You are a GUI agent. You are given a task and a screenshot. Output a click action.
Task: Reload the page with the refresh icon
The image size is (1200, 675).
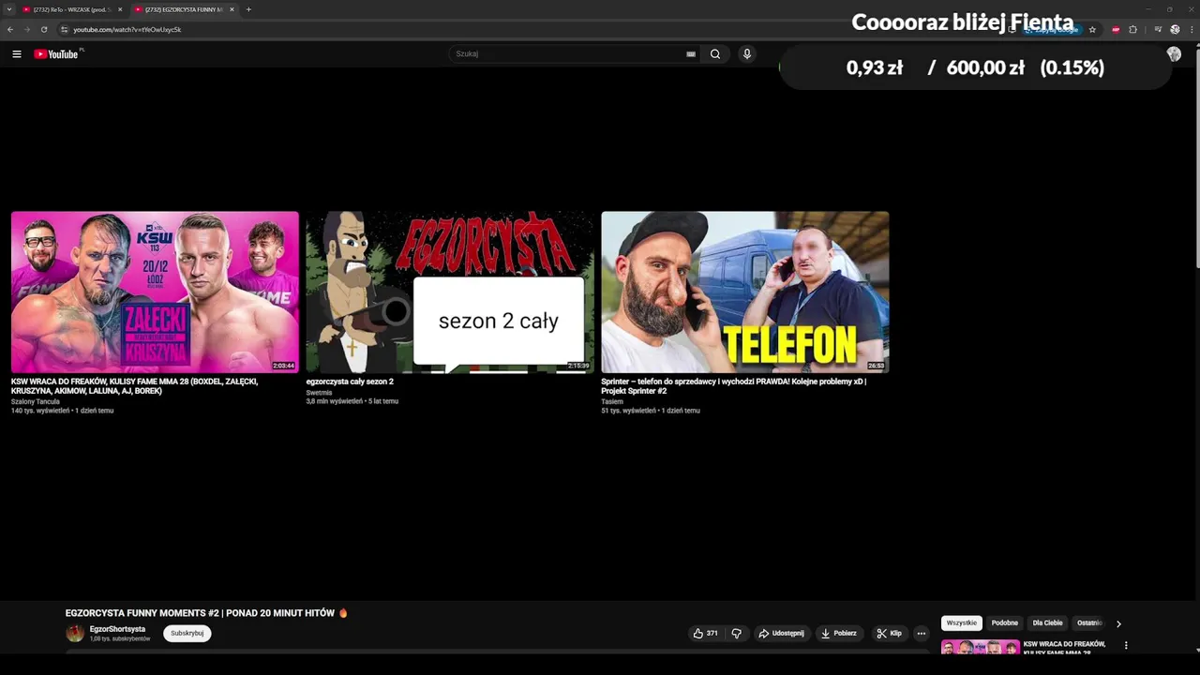tap(43, 29)
